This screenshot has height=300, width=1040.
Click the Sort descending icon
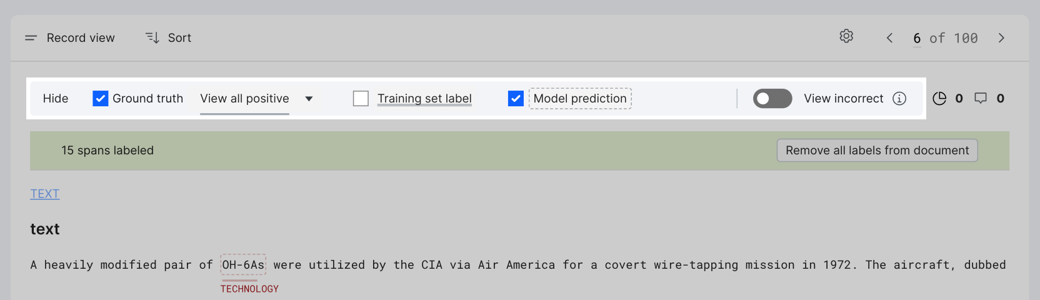pyautogui.click(x=152, y=38)
